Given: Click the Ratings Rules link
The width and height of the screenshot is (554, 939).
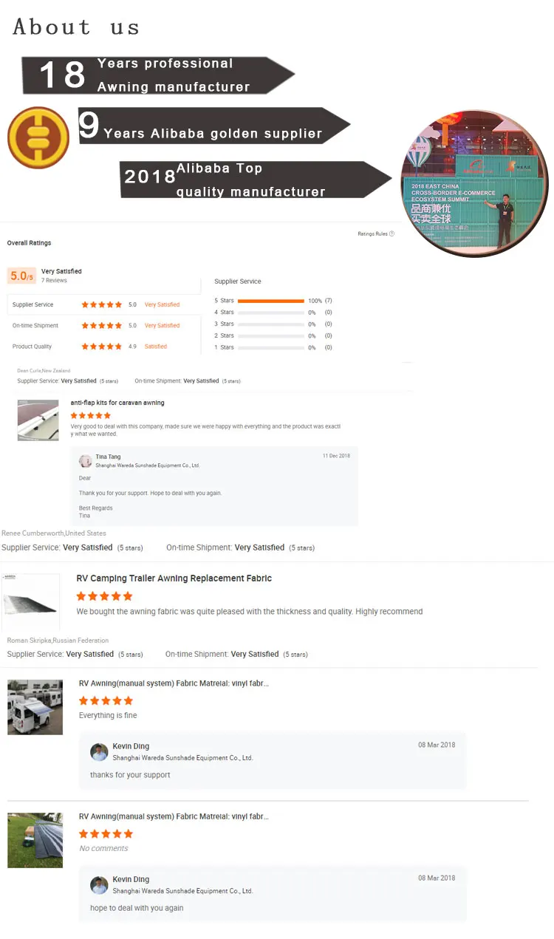Looking at the screenshot, I should pyautogui.click(x=372, y=234).
